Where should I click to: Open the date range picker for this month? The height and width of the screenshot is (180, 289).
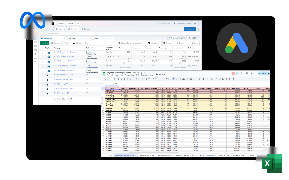point(184,38)
